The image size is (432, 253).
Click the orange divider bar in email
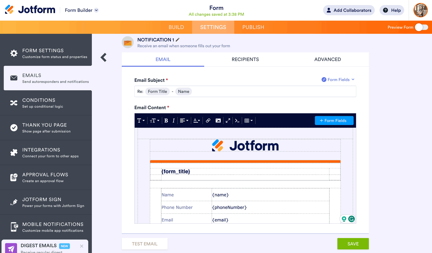pos(245,161)
